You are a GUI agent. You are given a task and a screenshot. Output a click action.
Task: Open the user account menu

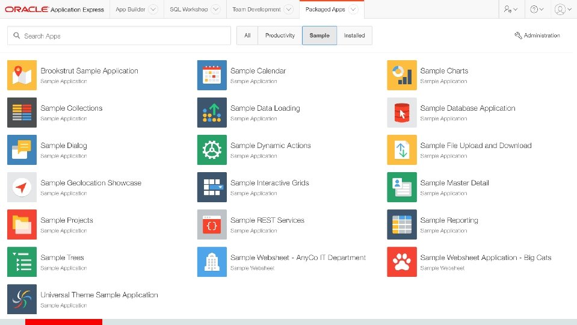tap(563, 9)
